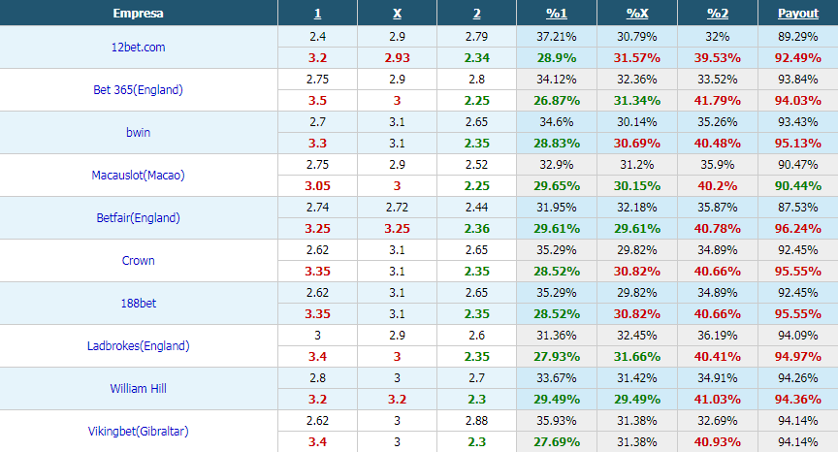This screenshot has height=452, width=838.
Task: Click Bet 365 %2 value 41.79%
Action: [717, 101]
